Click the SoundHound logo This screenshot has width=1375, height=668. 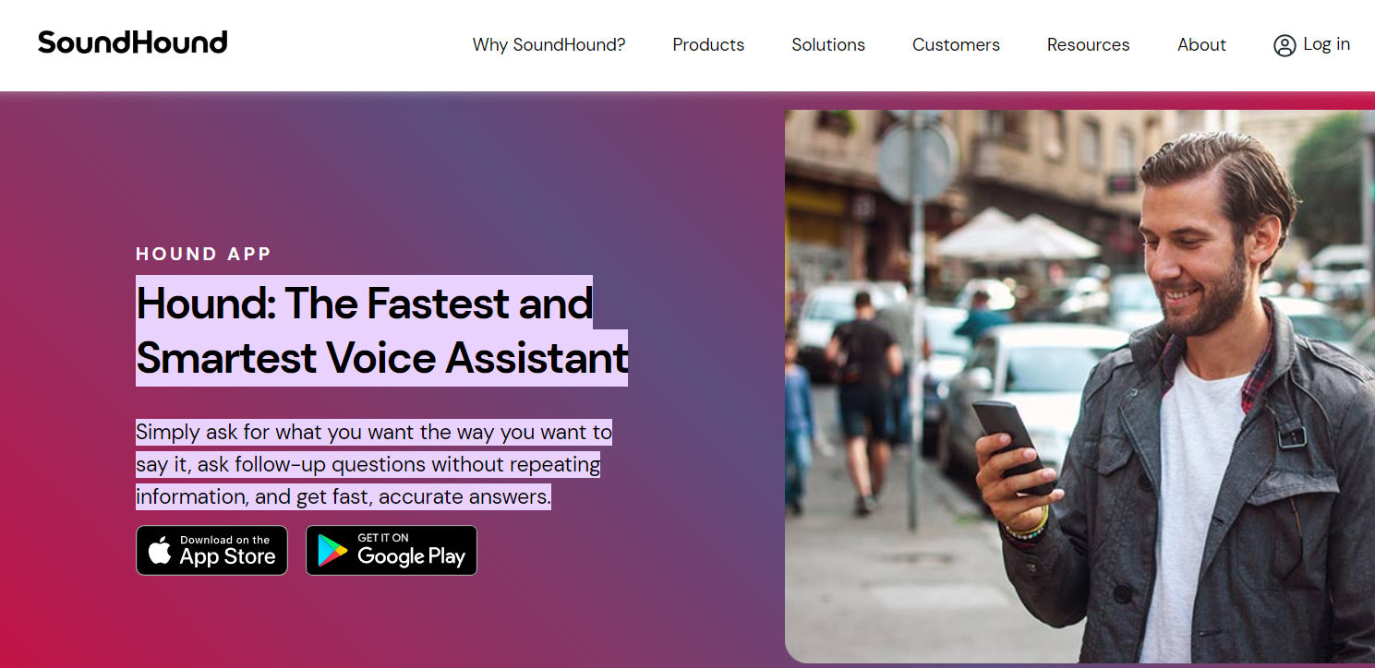tap(132, 42)
